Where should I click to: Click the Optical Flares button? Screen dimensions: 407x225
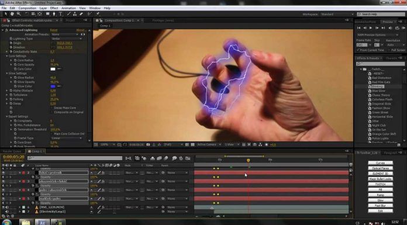click(x=380, y=168)
